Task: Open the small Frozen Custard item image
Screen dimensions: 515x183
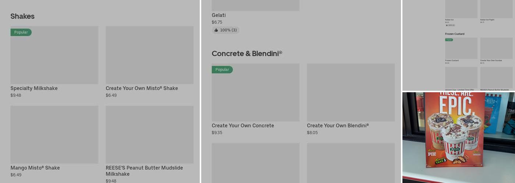Action: (461, 49)
